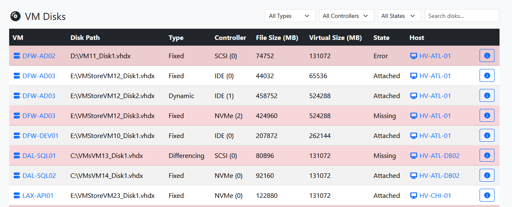Show info for LAX-API01 disk
Screen dimensions: 512x207
487,195
